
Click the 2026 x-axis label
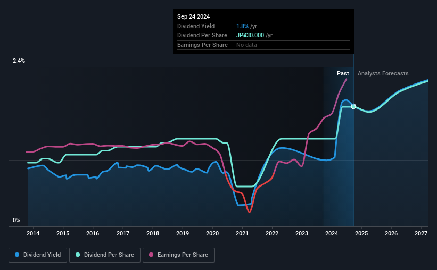pos(391,233)
